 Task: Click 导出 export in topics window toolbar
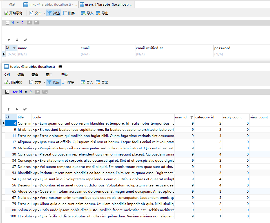pyautogui.click(x=102, y=82)
